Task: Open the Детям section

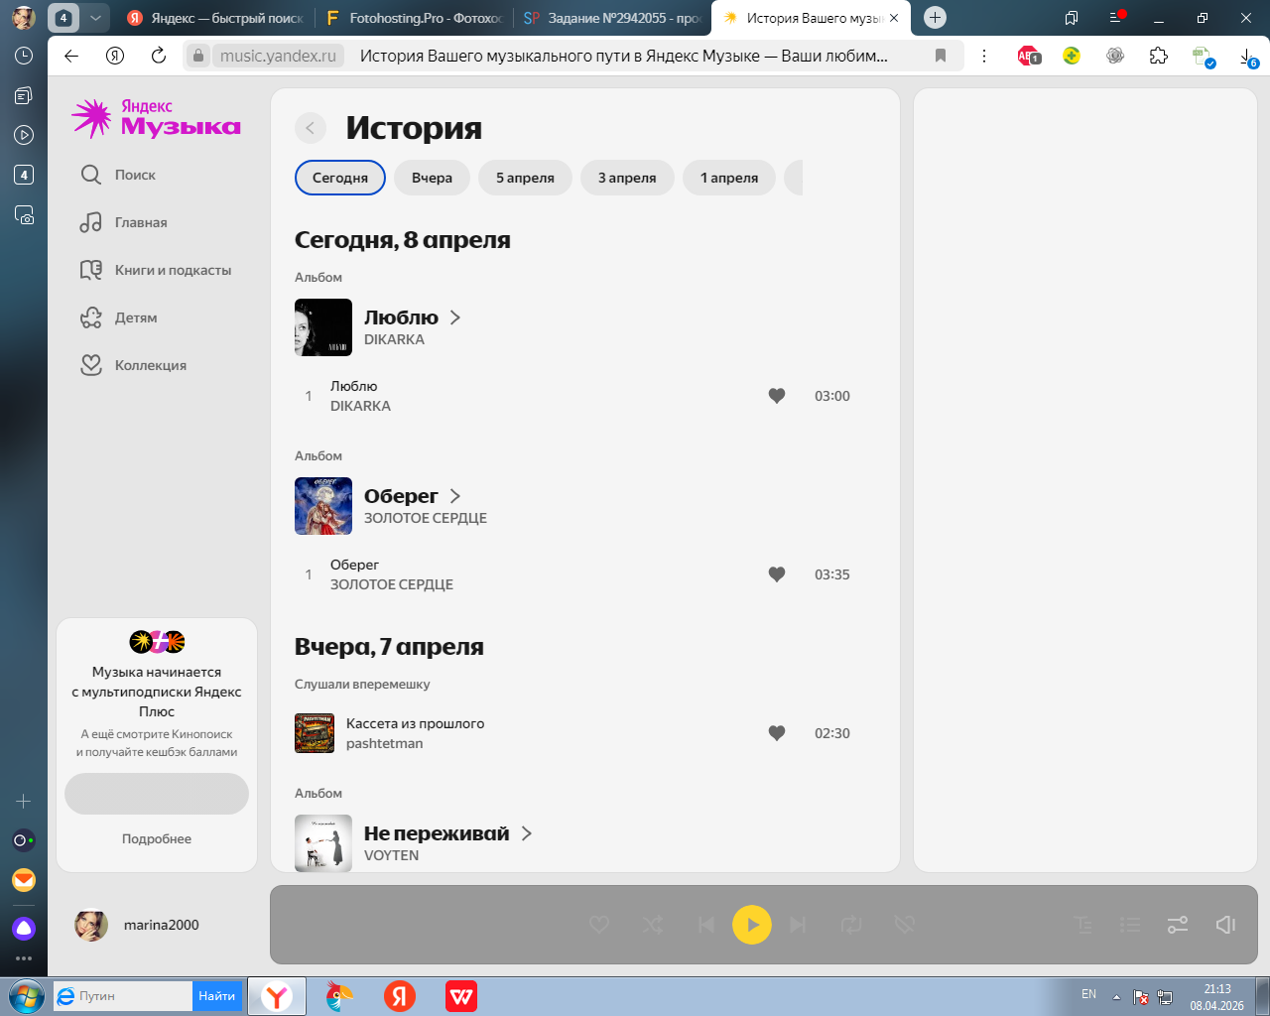Action: point(119,317)
